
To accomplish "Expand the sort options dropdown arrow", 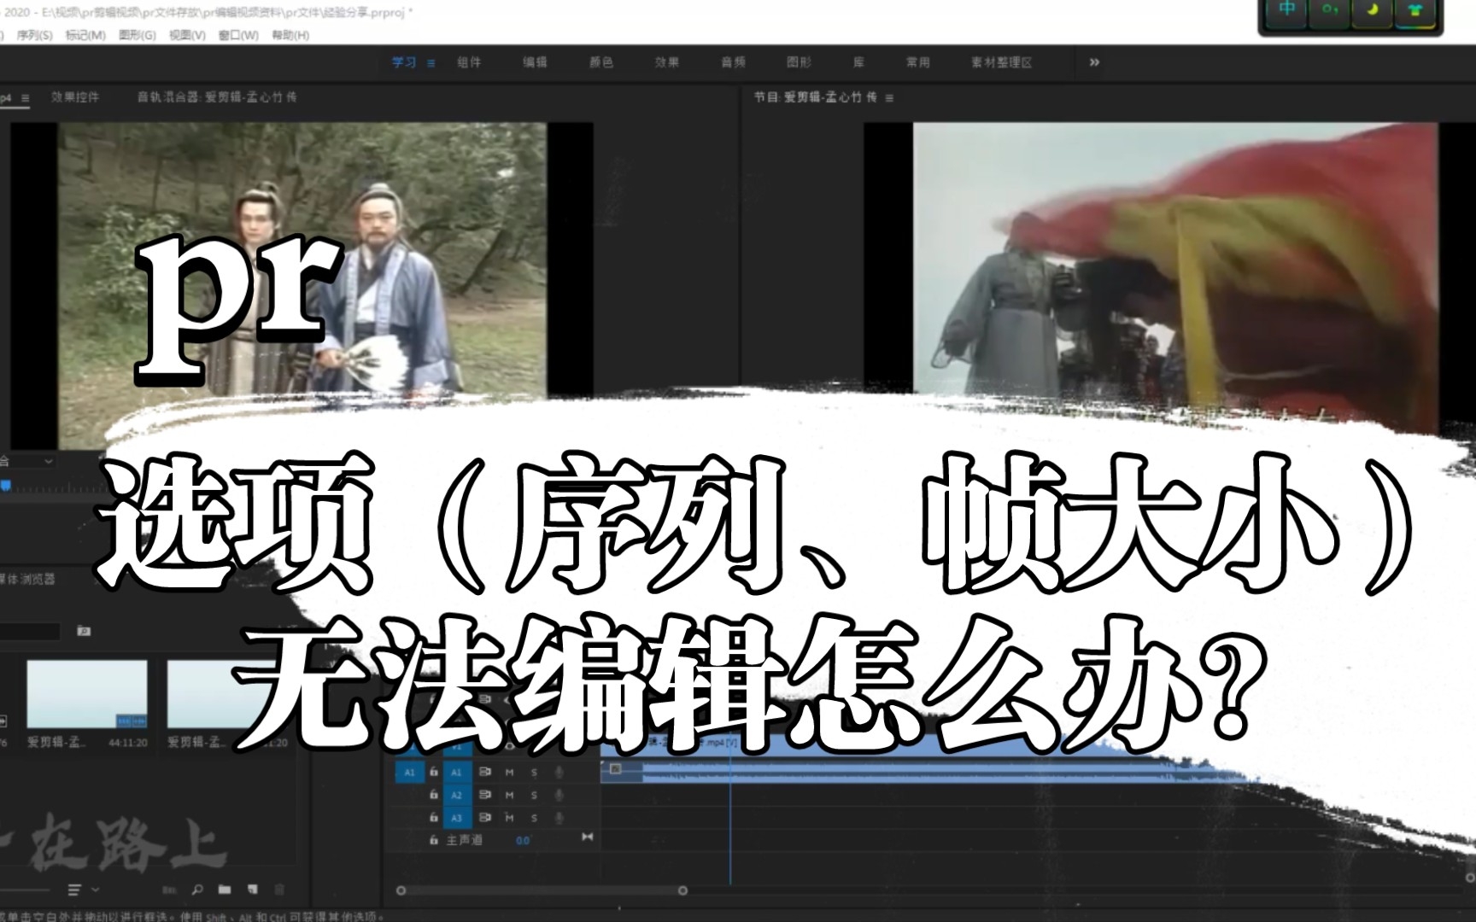I will 95,890.
